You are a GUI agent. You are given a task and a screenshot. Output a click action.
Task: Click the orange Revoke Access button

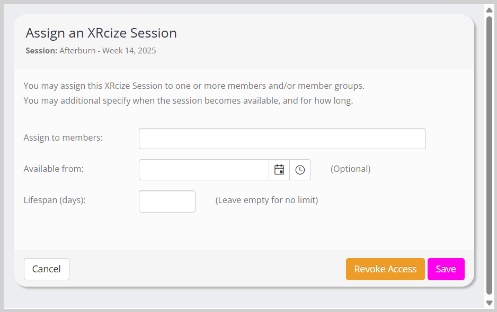pos(385,269)
